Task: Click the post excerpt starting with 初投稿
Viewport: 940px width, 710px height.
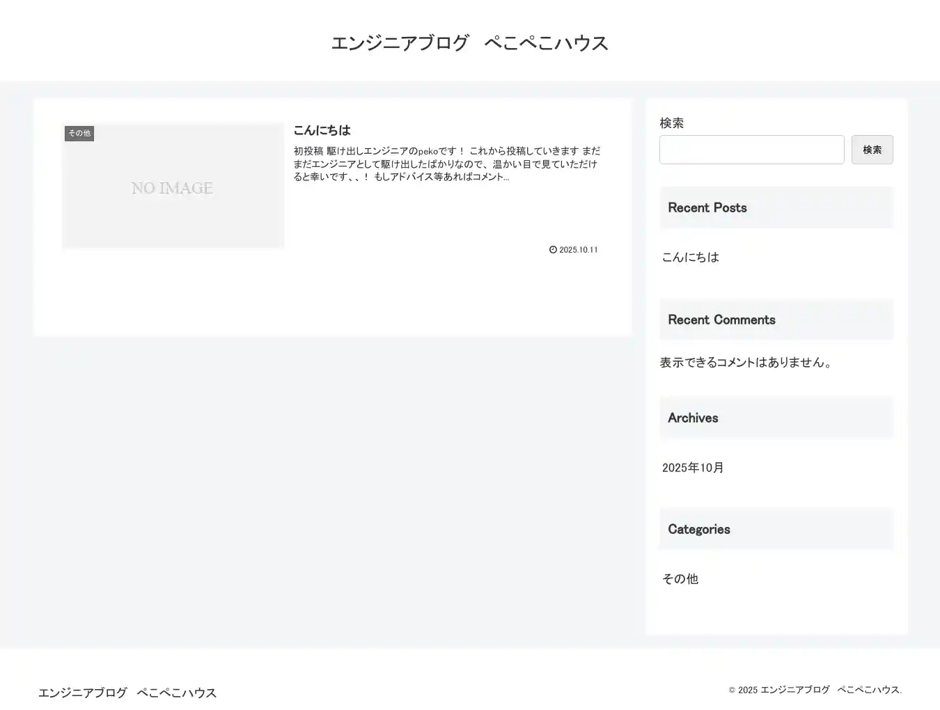Action: [446, 164]
